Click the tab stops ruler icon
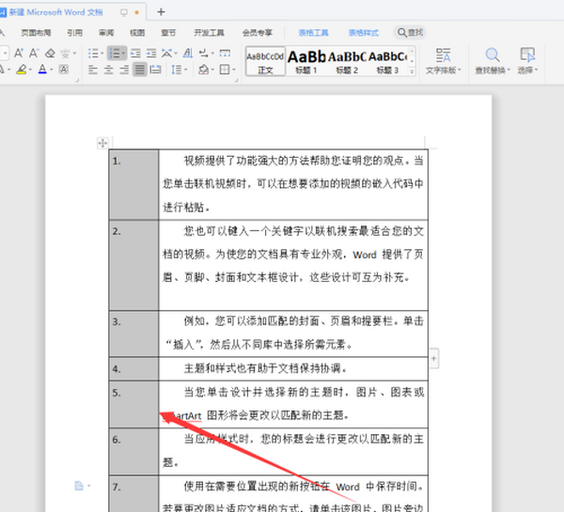Viewport: 564px width, 512px height. coord(226,54)
